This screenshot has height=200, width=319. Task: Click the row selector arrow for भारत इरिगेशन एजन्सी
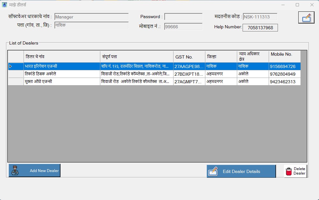[x=11, y=66]
